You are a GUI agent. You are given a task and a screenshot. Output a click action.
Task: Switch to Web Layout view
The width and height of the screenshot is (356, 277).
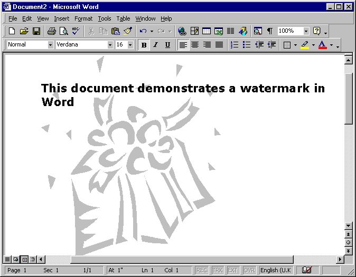16,259
